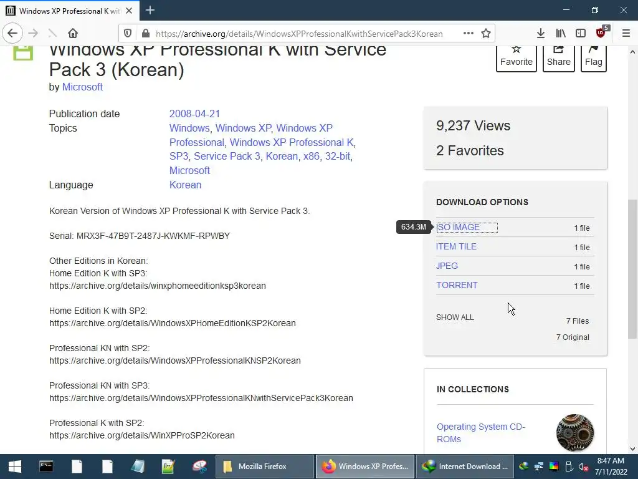This screenshot has width=638, height=479.
Task: Click the muted volume tray icon
Action: point(583,467)
